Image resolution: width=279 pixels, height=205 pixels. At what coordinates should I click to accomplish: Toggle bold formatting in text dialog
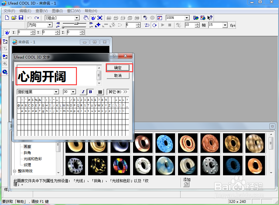point(90,92)
